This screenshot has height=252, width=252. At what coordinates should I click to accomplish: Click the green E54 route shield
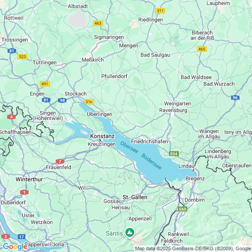pyautogui.click(x=174, y=154)
